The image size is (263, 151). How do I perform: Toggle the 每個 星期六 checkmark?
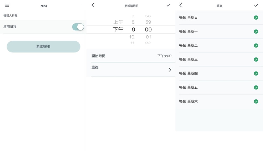coord(256,101)
